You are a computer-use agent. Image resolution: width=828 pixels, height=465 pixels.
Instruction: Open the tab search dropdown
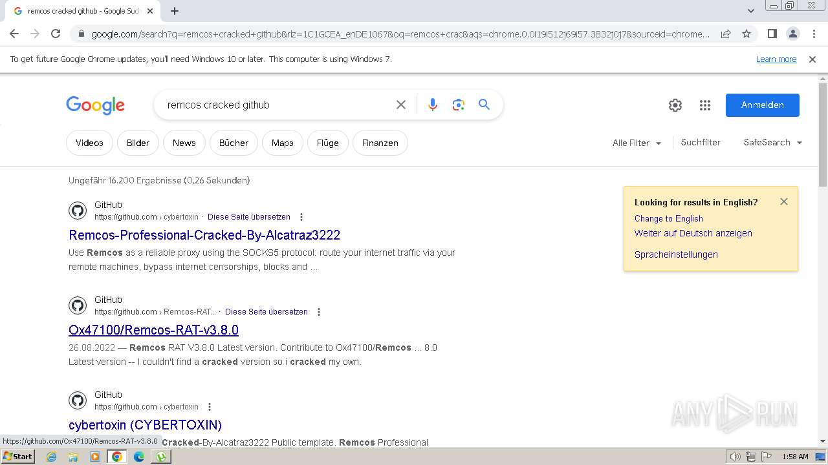point(751,11)
